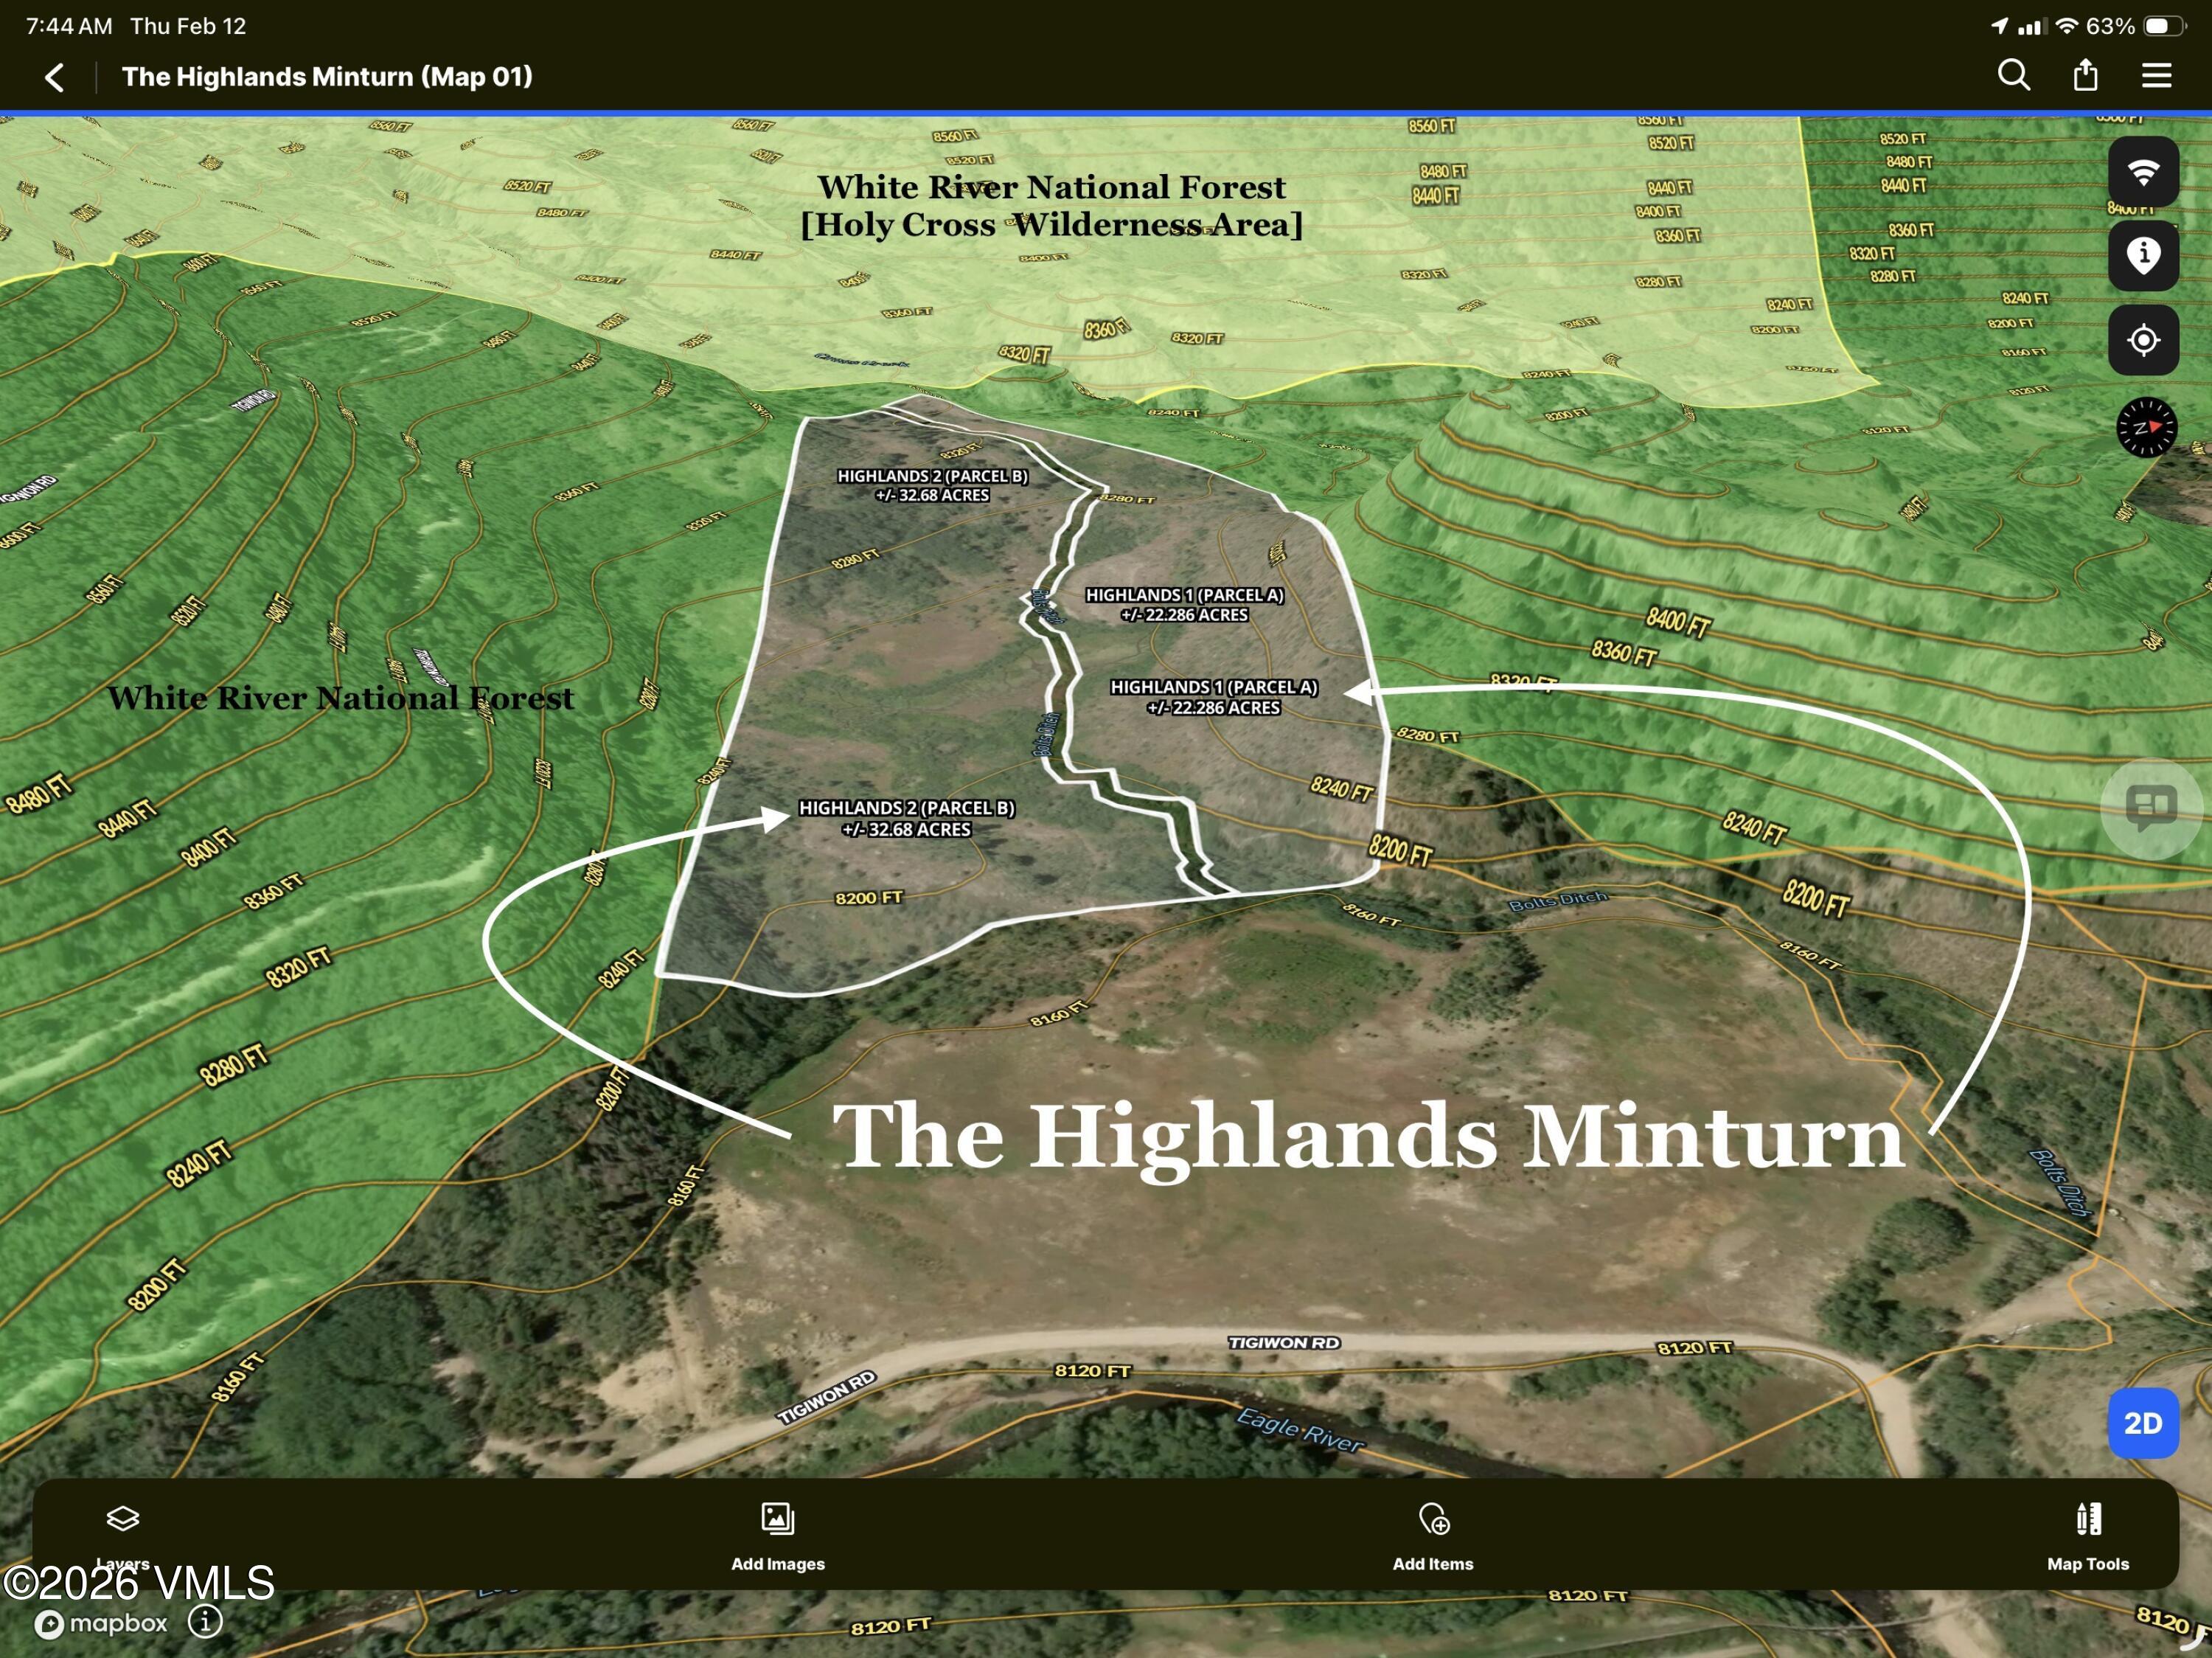The width and height of the screenshot is (2212, 1658).
Task: Tap the battery indicator in status bar
Action: [2162, 26]
